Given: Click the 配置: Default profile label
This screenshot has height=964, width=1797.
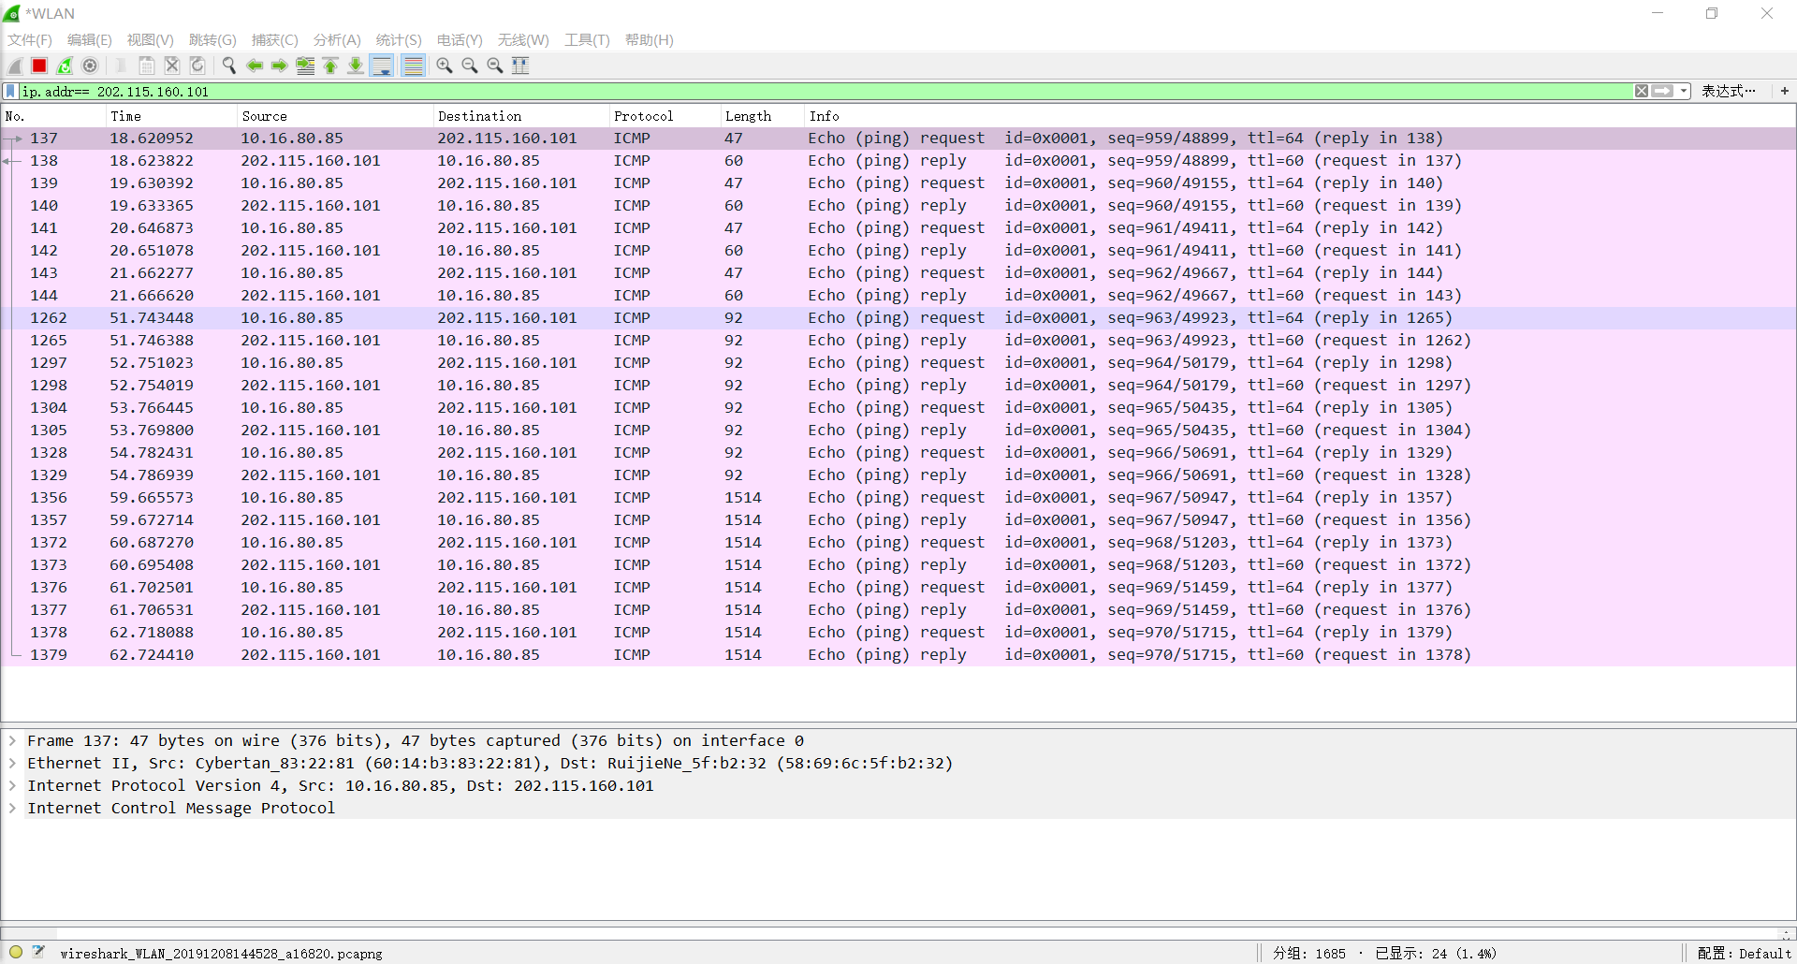Looking at the screenshot, I should [1745, 954].
